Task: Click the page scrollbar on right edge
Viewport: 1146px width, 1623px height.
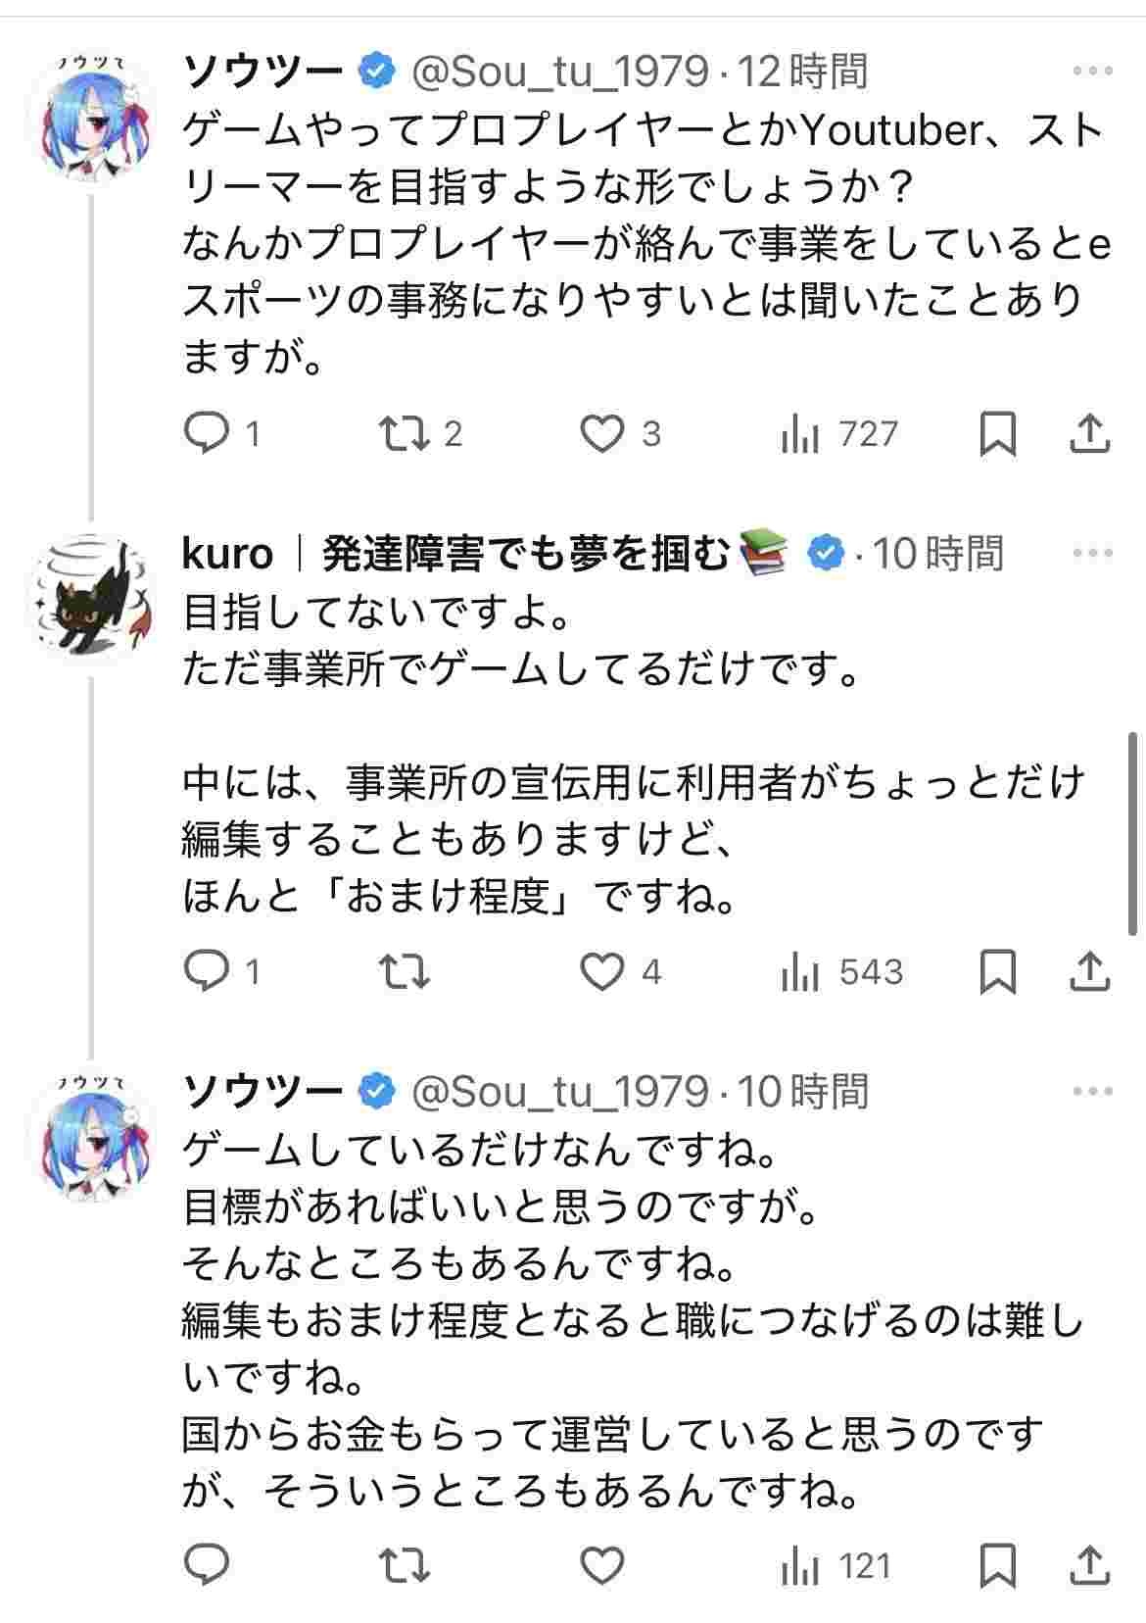Action: pos(1133,833)
